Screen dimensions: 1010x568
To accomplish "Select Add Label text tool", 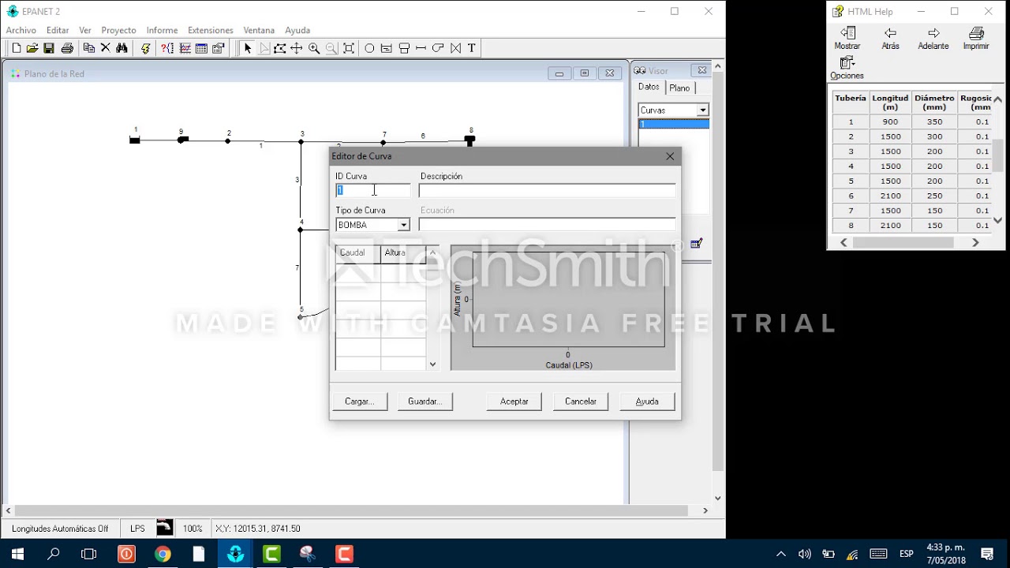I will (472, 48).
